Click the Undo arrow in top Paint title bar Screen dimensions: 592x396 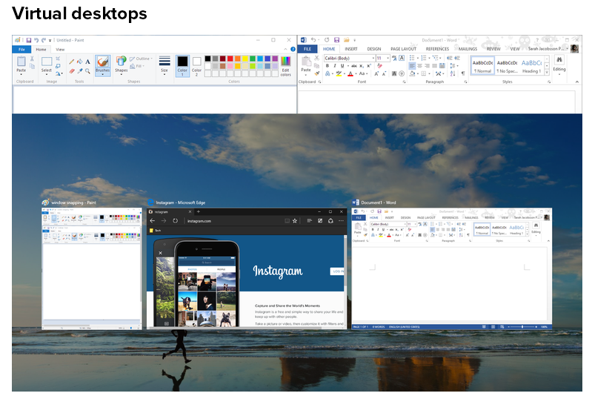(36, 40)
